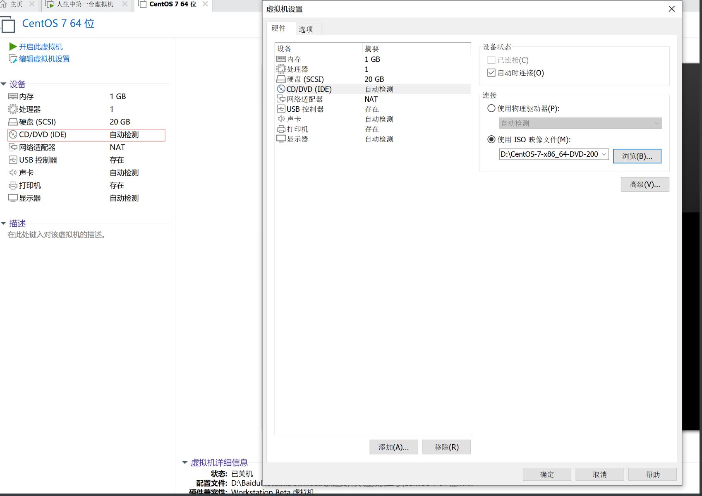Click the 编辑虚拟机设置 link
The image size is (702, 496).
[x=44, y=59]
